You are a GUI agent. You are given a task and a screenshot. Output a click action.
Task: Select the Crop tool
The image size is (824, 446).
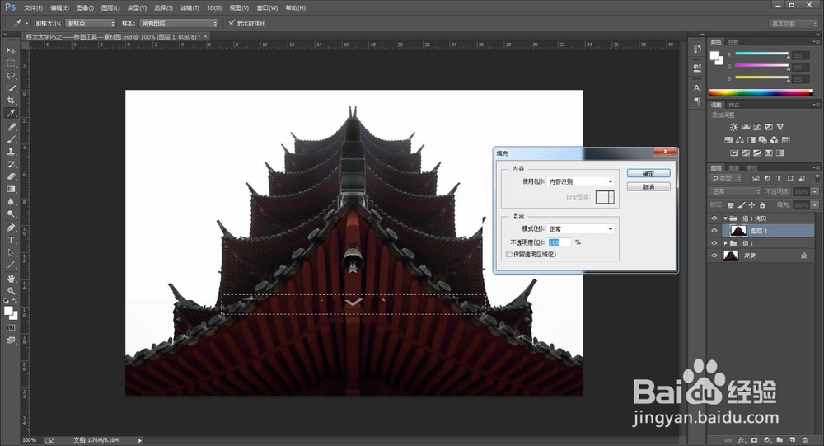(x=12, y=100)
